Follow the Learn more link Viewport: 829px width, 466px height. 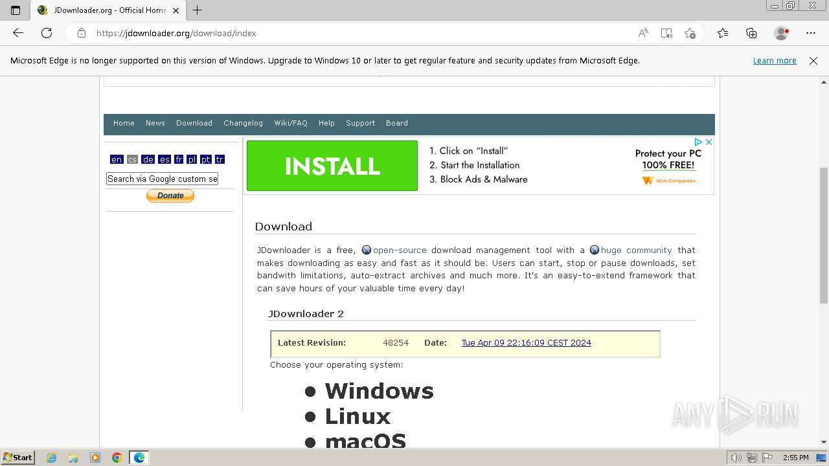coord(775,61)
